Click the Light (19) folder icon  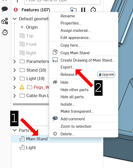(x=22, y=78)
